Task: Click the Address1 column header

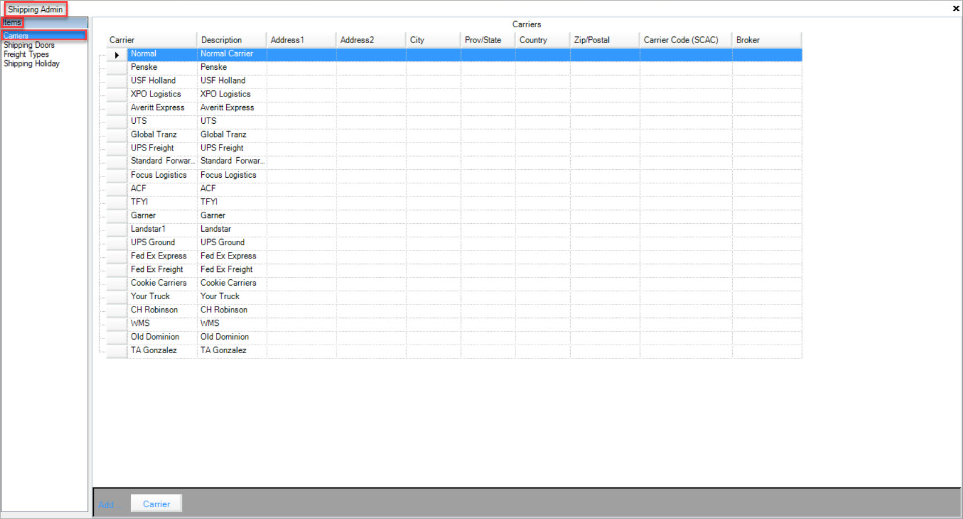Action: [x=301, y=40]
